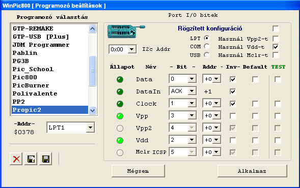This screenshot has height=188, width=300.
Task: Select Pic_School in programmer list
Action: pyautogui.click(x=50, y=69)
